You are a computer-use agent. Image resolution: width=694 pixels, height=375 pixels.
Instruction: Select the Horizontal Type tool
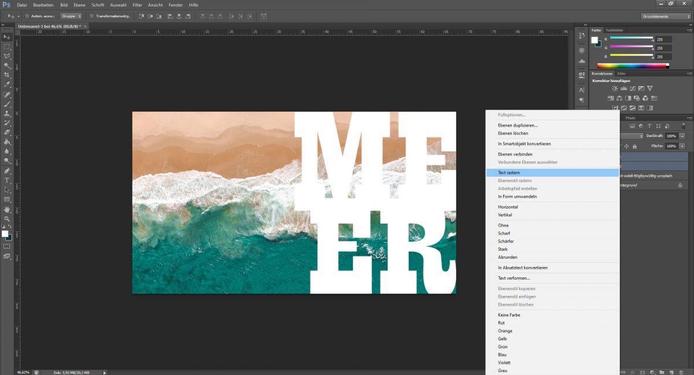coord(7,180)
